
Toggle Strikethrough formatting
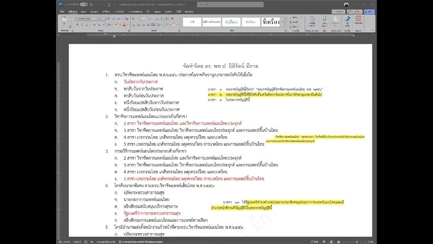94,25
